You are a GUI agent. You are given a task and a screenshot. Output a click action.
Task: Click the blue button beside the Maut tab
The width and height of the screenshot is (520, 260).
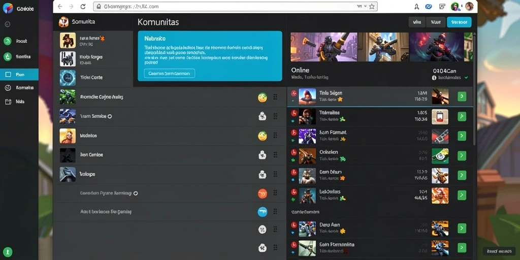[459, 22]
